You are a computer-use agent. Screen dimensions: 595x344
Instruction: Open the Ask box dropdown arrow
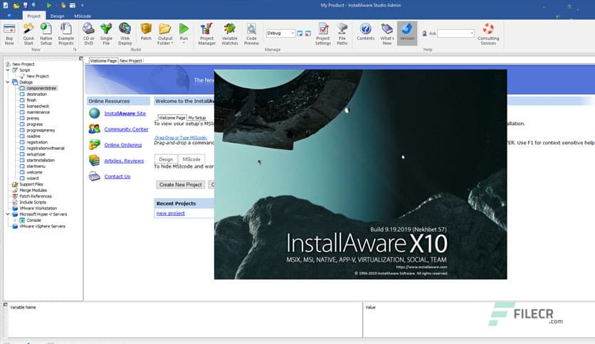(472, 33)
